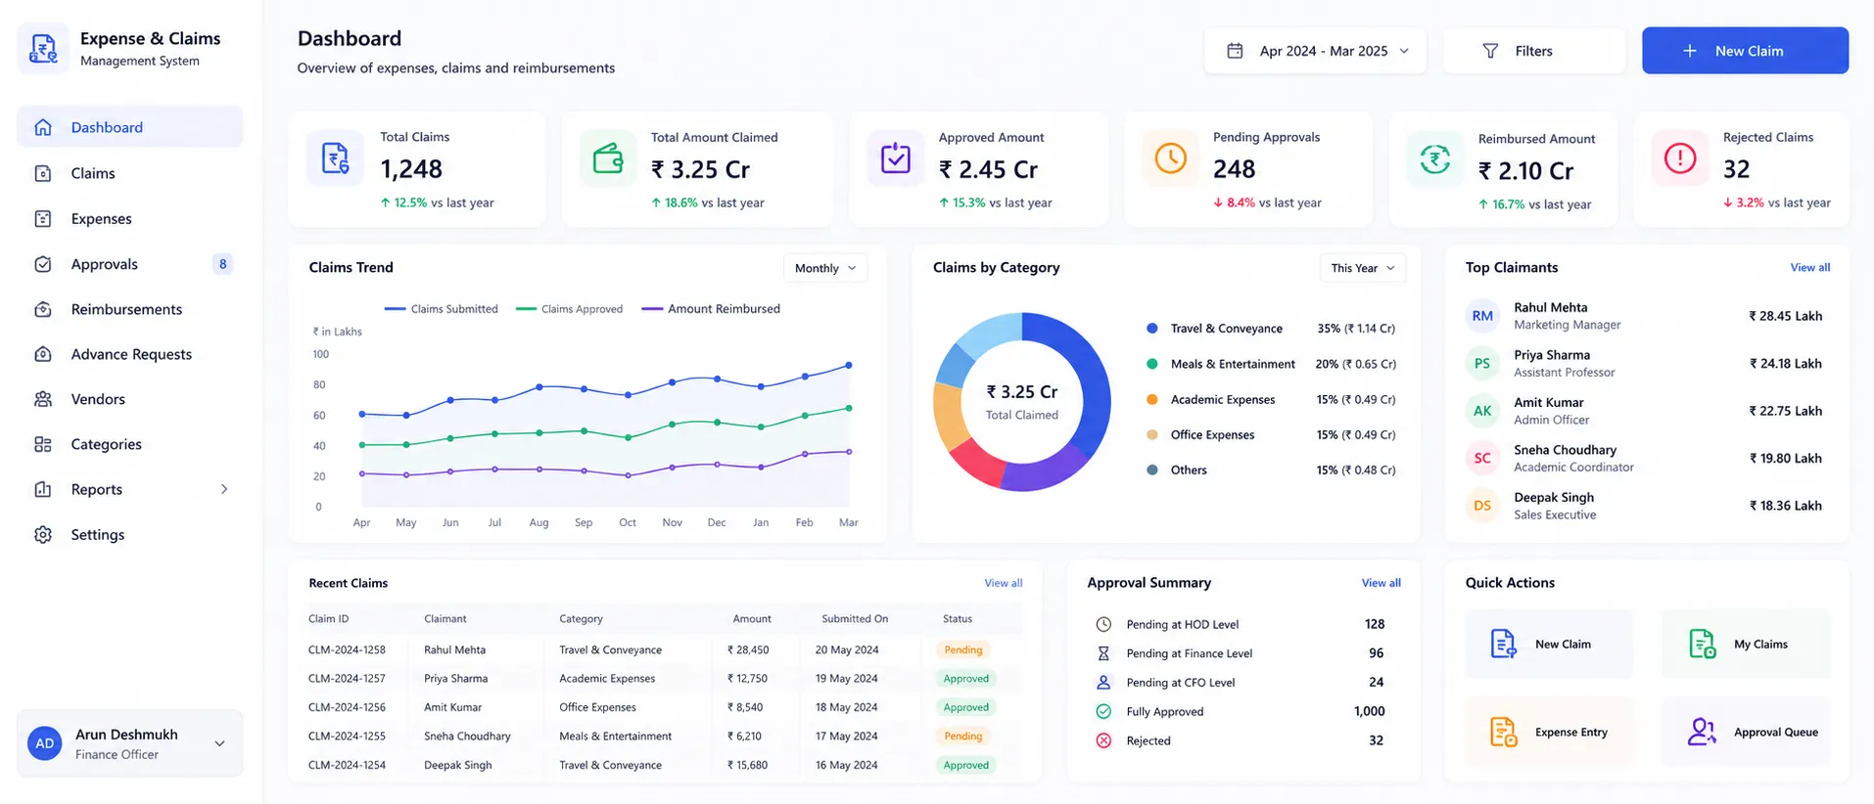Click the Pending at HOD Level clock icon
The width and height of the screenshot is (1874, 804).
coord(1103,624)
